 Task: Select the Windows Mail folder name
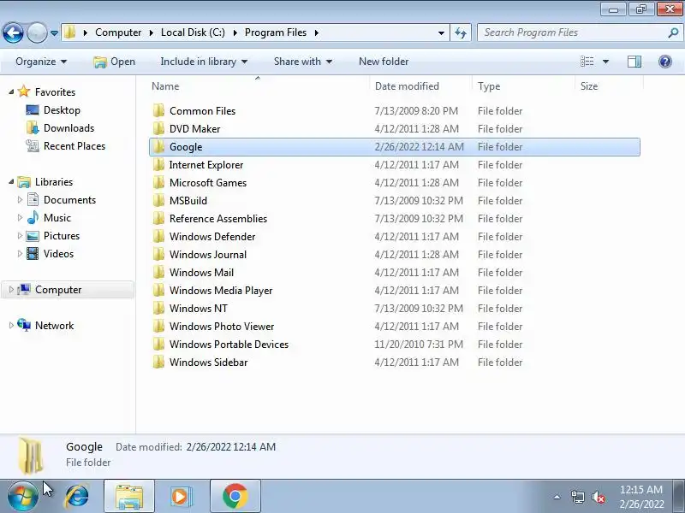[x=201, y=272]
